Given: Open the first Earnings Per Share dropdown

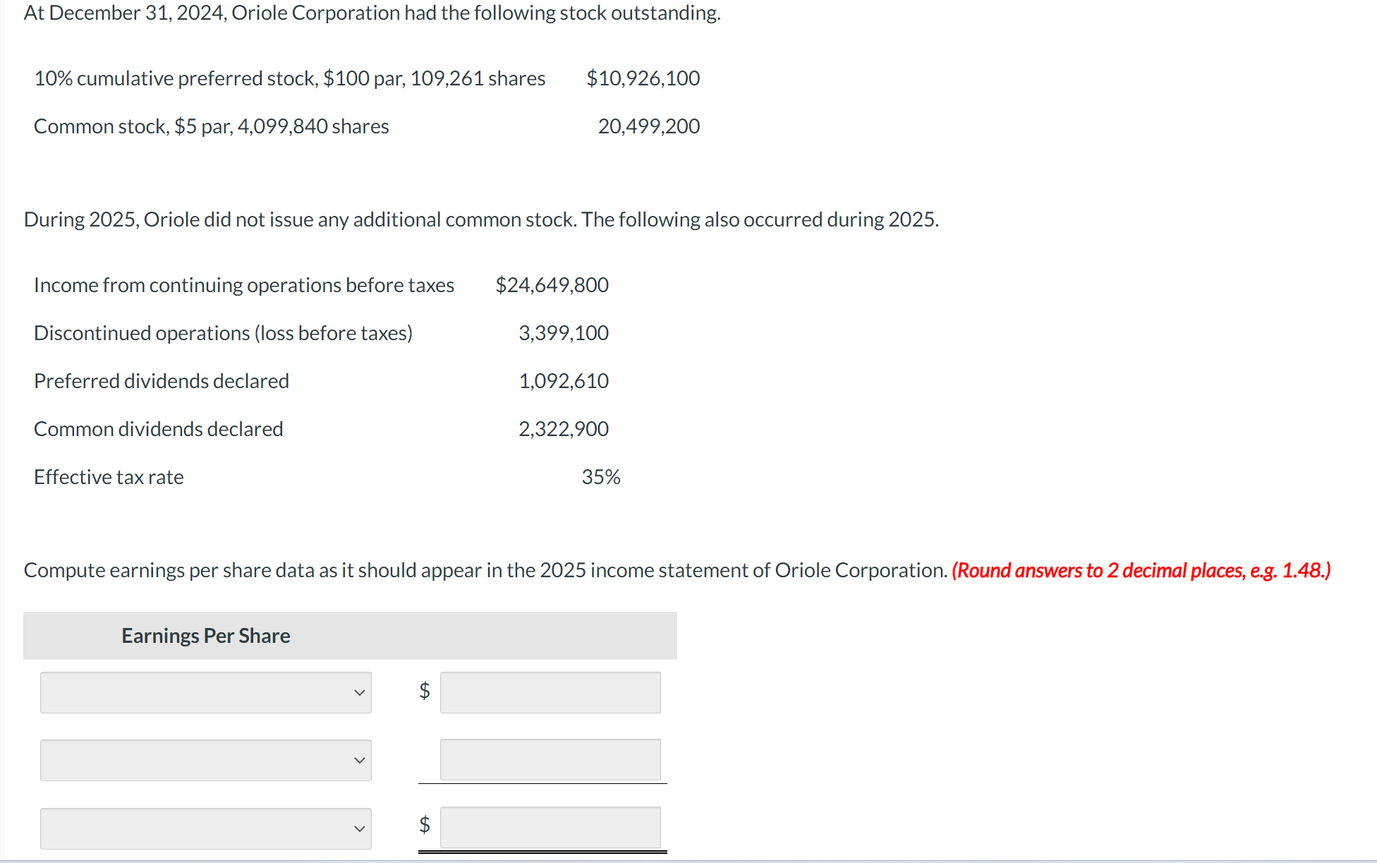Looking at the screenshot, I should tap(205, 692).
